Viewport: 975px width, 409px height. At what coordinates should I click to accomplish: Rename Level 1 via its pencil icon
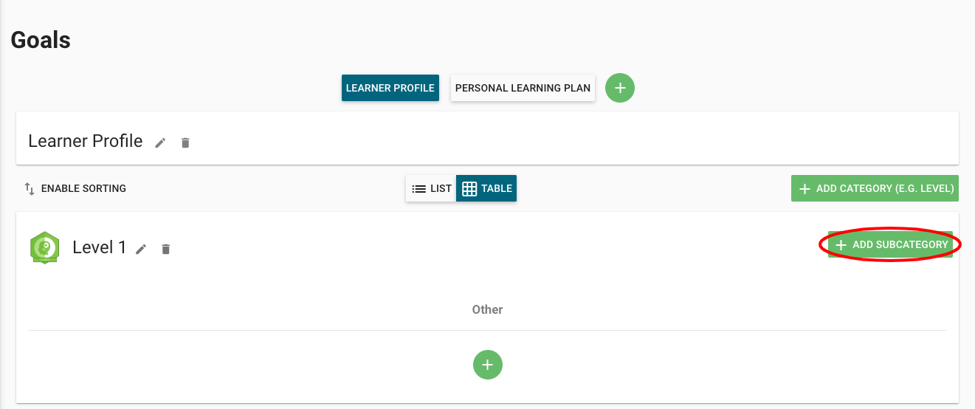[141, 249]
